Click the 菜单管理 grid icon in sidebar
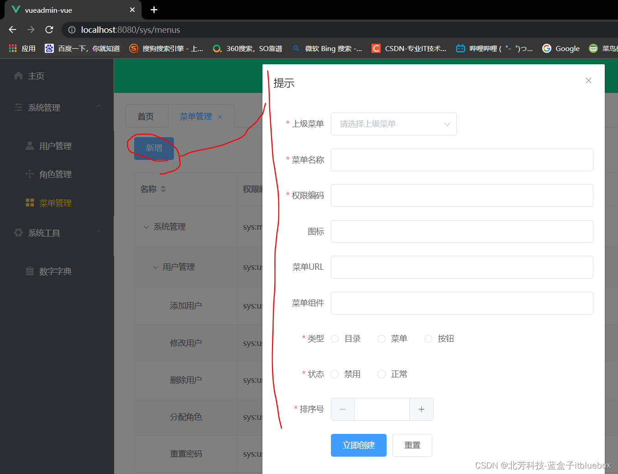The image size is (618, 474). point(30,203)
